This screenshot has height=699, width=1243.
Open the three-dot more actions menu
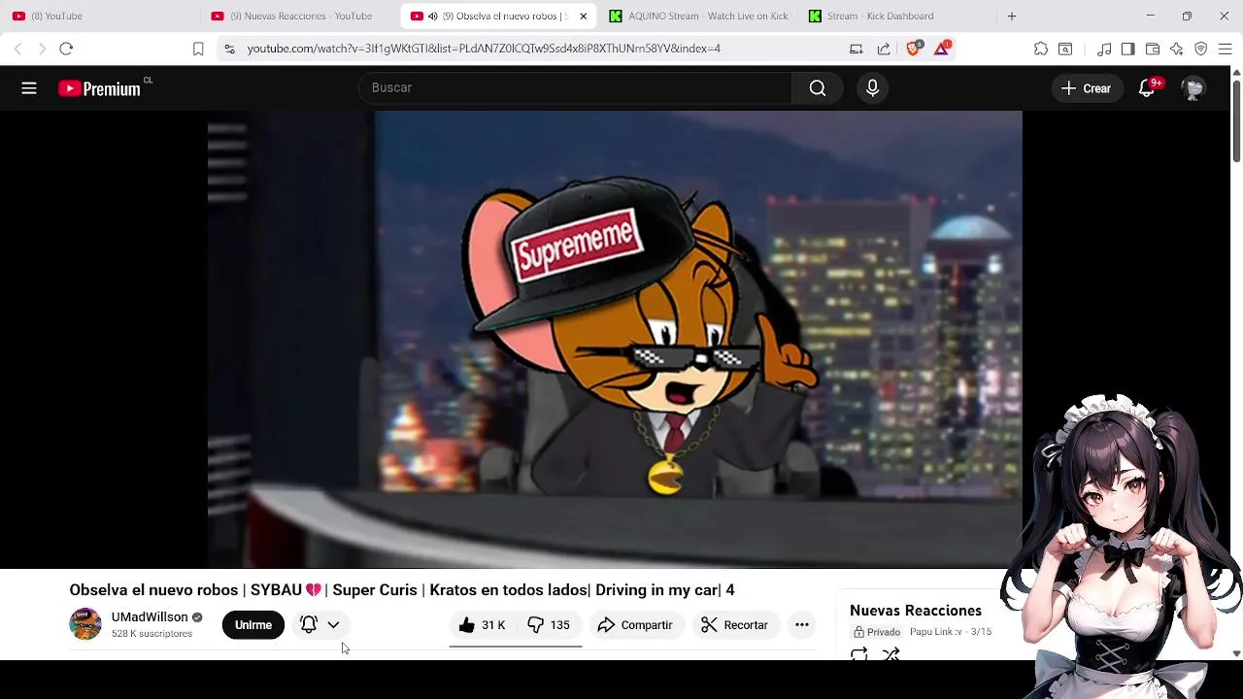pyautogui.click(x=802, y=625)
